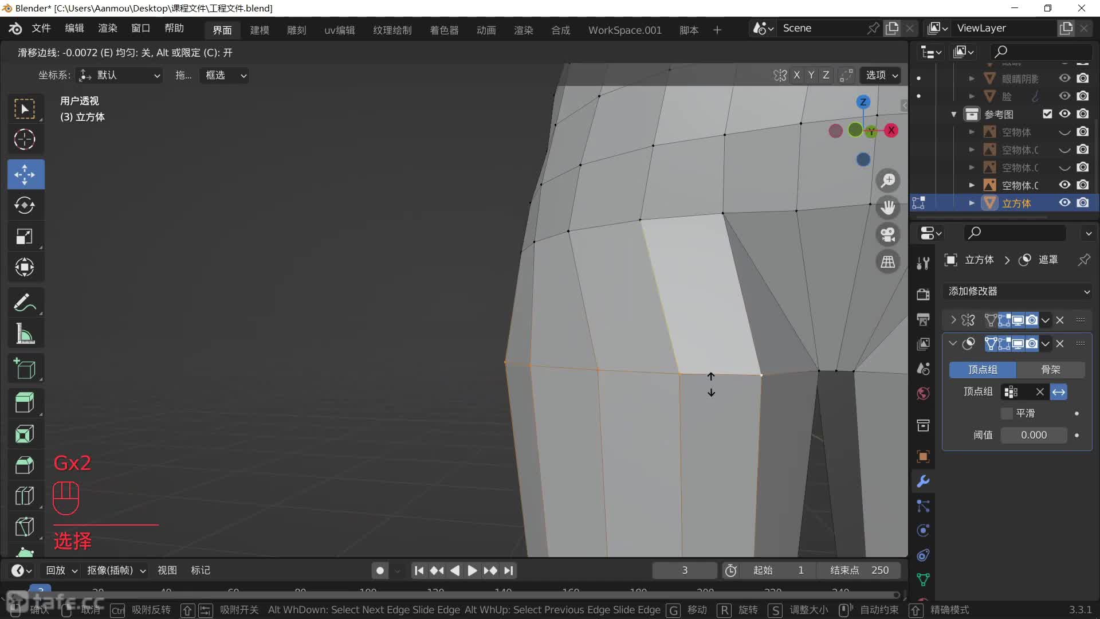The height and width of the screenshot is (619, 1100).
Task: Toggle mirror X axis button
Action: tap(796, 75)
